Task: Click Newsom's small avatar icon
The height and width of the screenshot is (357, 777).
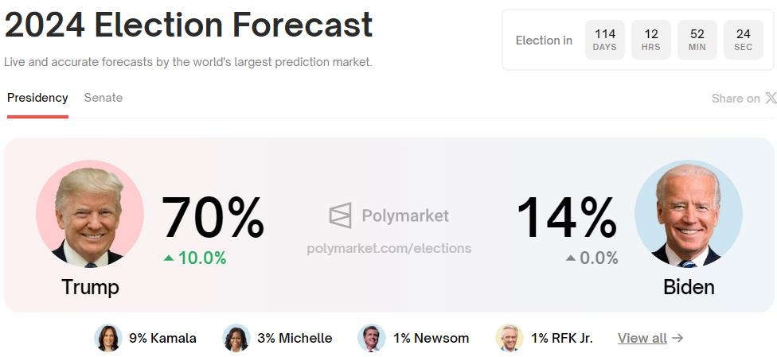Action: point(372,338)
